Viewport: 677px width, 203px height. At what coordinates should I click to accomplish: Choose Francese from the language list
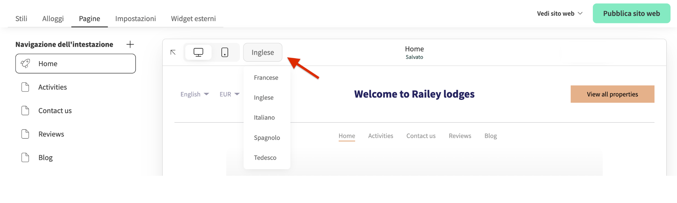(x=266, y=78)
